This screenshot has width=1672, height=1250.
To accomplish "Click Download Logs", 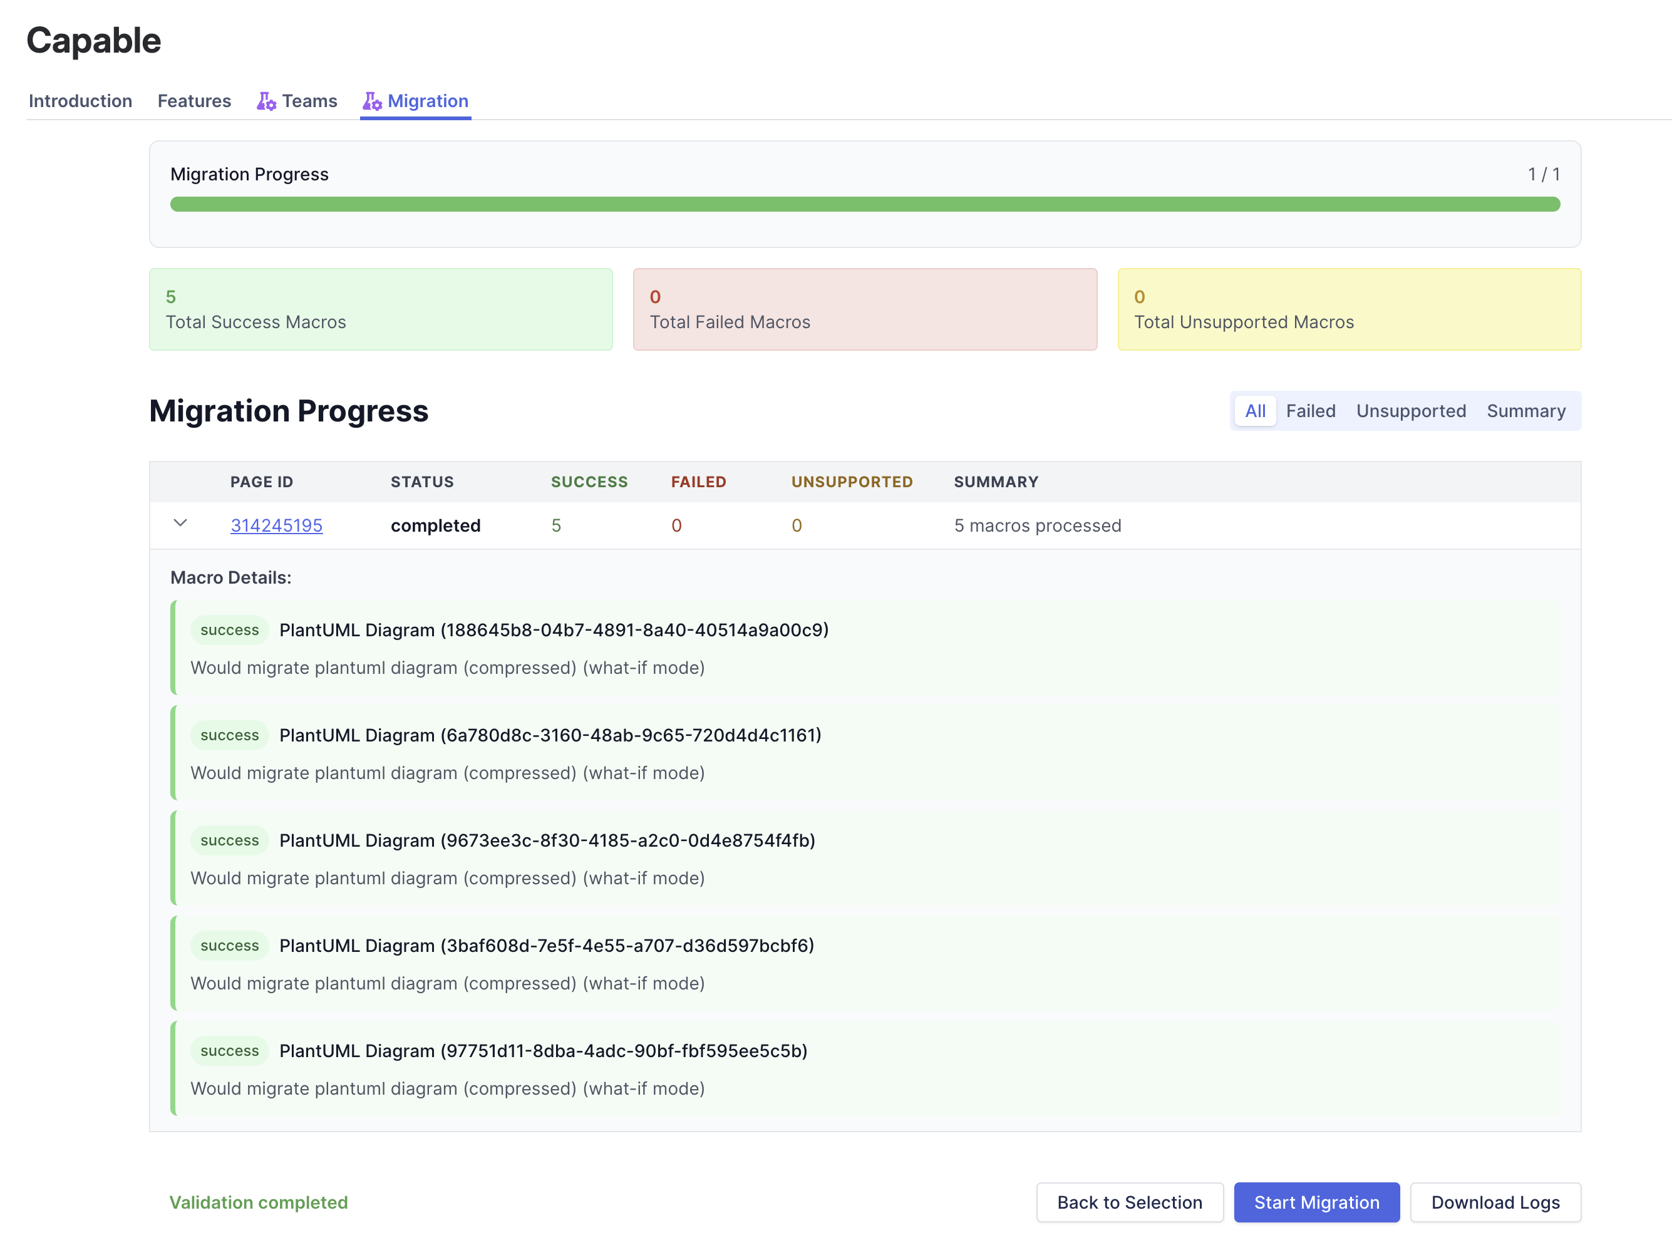I will [x=1495, y=1202].
